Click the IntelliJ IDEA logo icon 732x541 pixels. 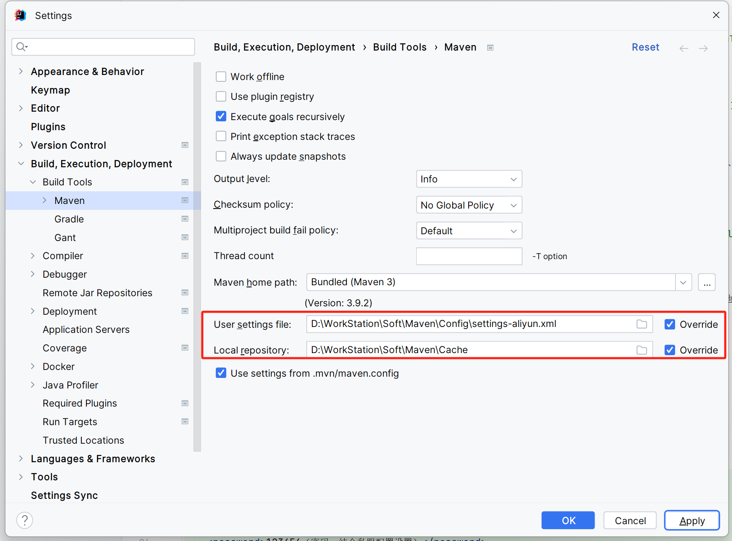tap(20, 15)
